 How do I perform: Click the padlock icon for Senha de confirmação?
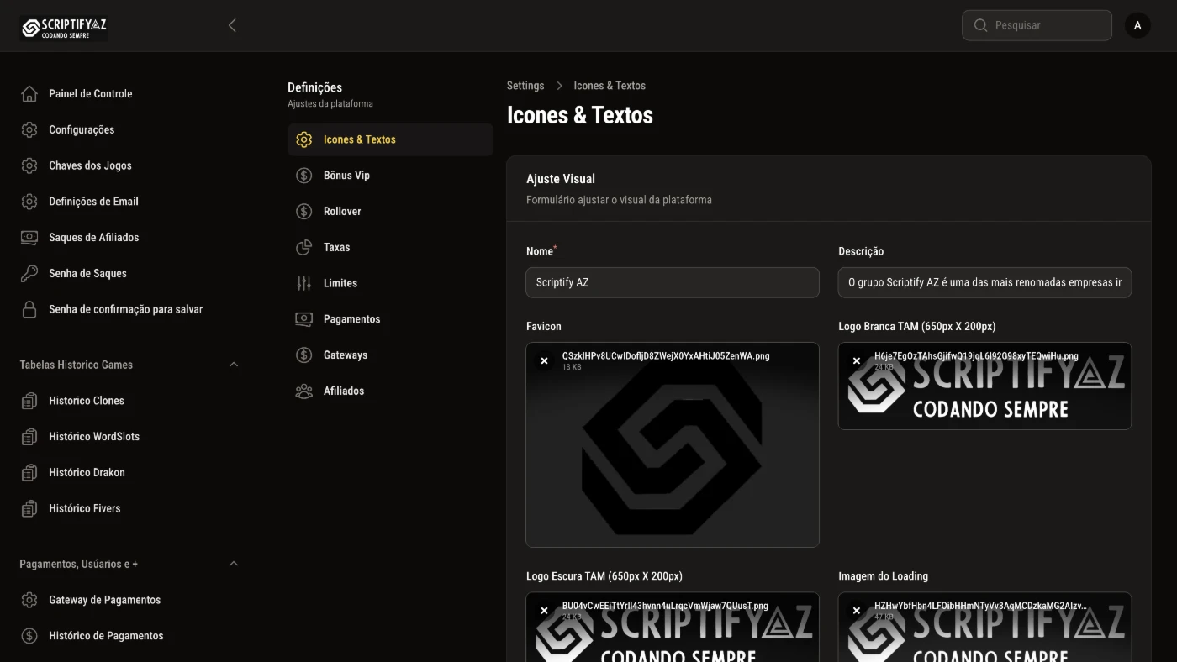[29, 310]
